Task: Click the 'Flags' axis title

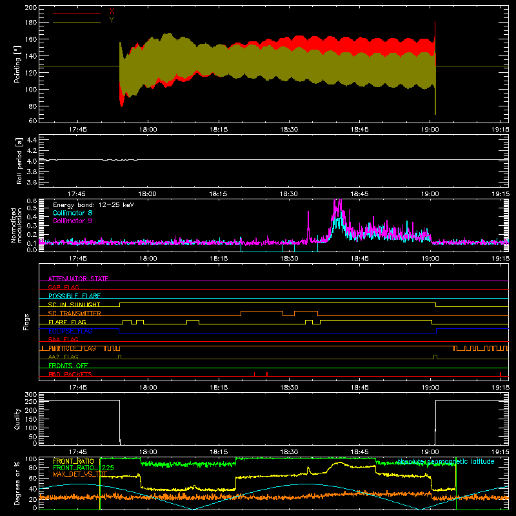Action: point(26,322)
